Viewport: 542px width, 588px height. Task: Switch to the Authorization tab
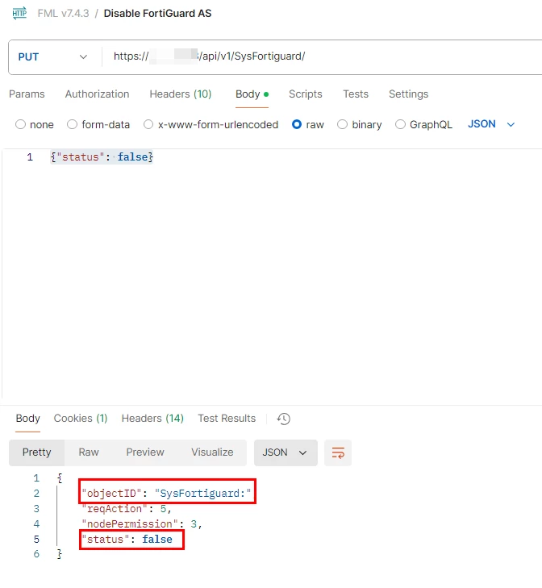(97, 94)
